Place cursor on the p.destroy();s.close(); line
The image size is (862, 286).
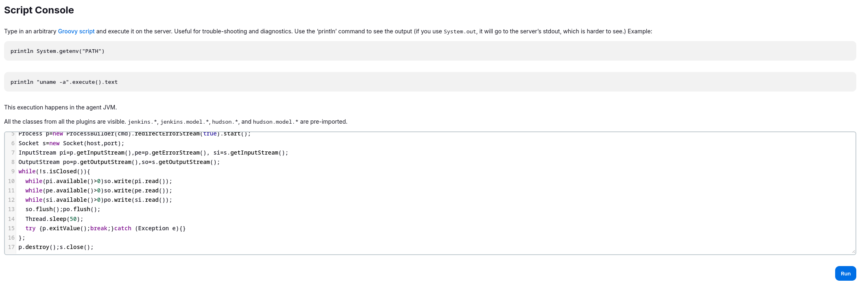click(x=56, y=247)
